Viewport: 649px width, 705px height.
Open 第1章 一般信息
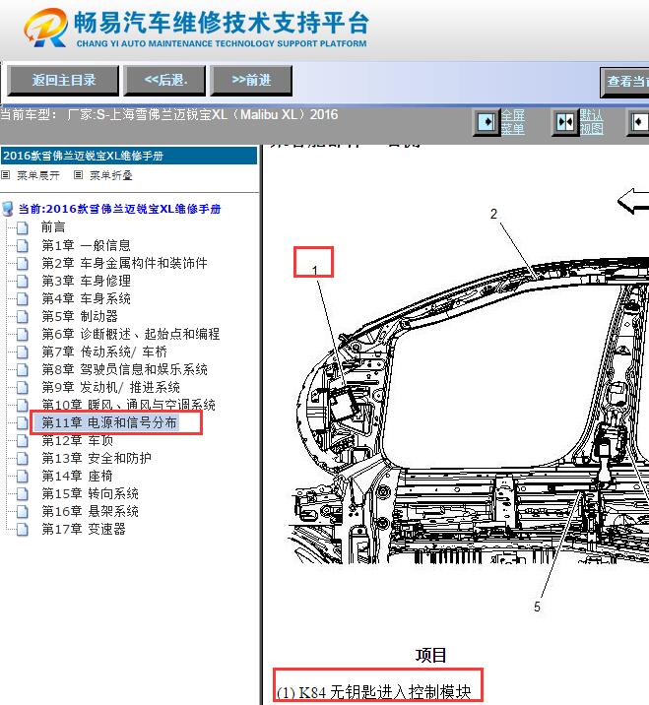tap(86, 245)
